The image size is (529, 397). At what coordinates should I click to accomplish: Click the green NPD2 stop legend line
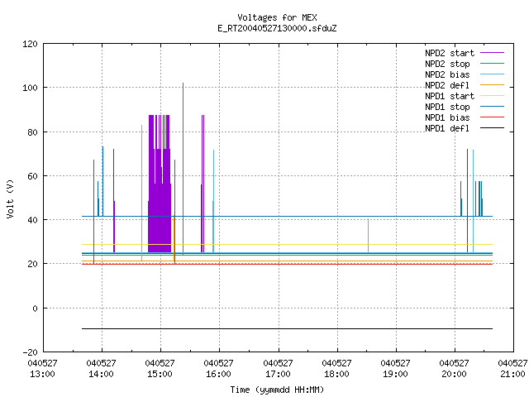click(492, 63)
